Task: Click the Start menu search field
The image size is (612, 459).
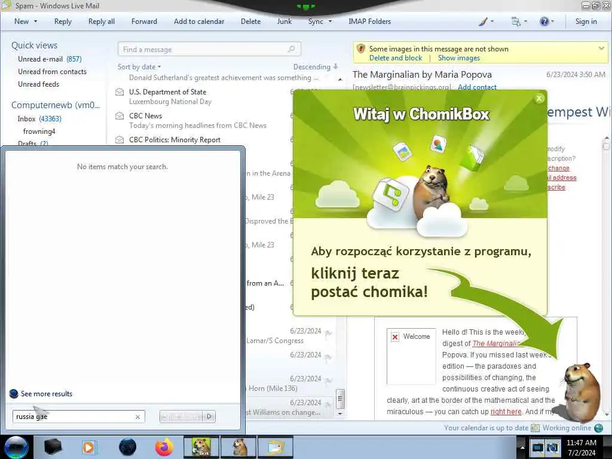Action: pos(78,417)
